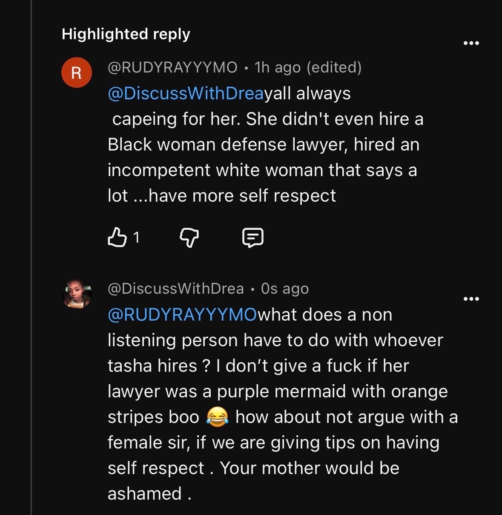Like the comment by RUDYRAYYYMO

click(x=117, y=237)
